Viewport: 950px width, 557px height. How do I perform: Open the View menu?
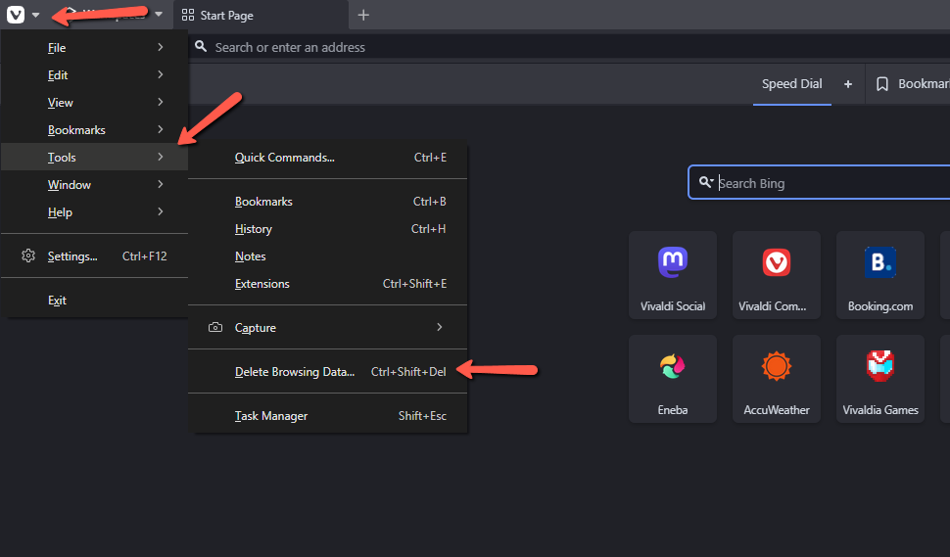pos(95,103)
